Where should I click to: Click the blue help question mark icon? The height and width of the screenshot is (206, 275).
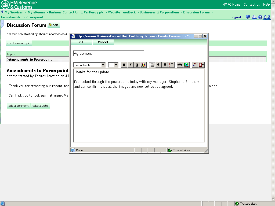260,17
